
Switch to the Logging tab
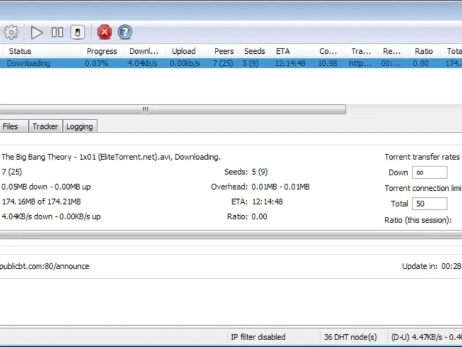point(80,126)
